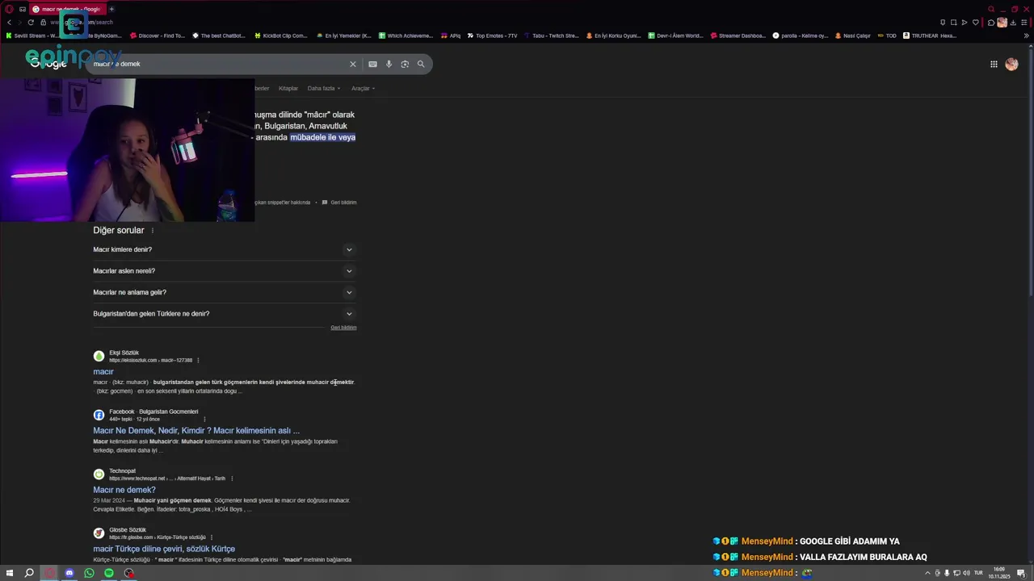Open 'Devr-i Âlem World...' bookmark
Image resolution: width=1034 pixels, height=581 pixels.
[x=675, y=36]
